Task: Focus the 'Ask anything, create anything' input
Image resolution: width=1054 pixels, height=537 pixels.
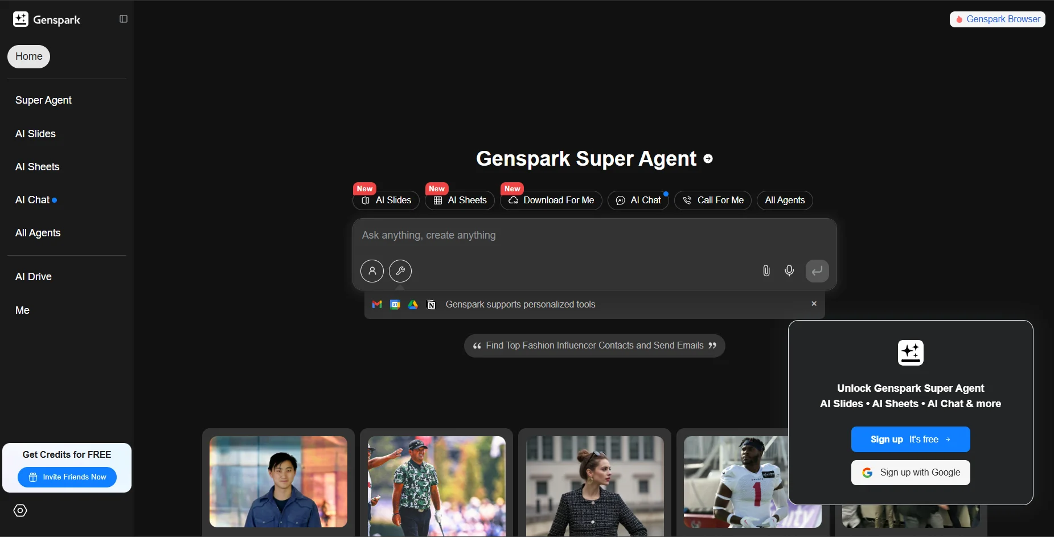Action: coord(594,235)
